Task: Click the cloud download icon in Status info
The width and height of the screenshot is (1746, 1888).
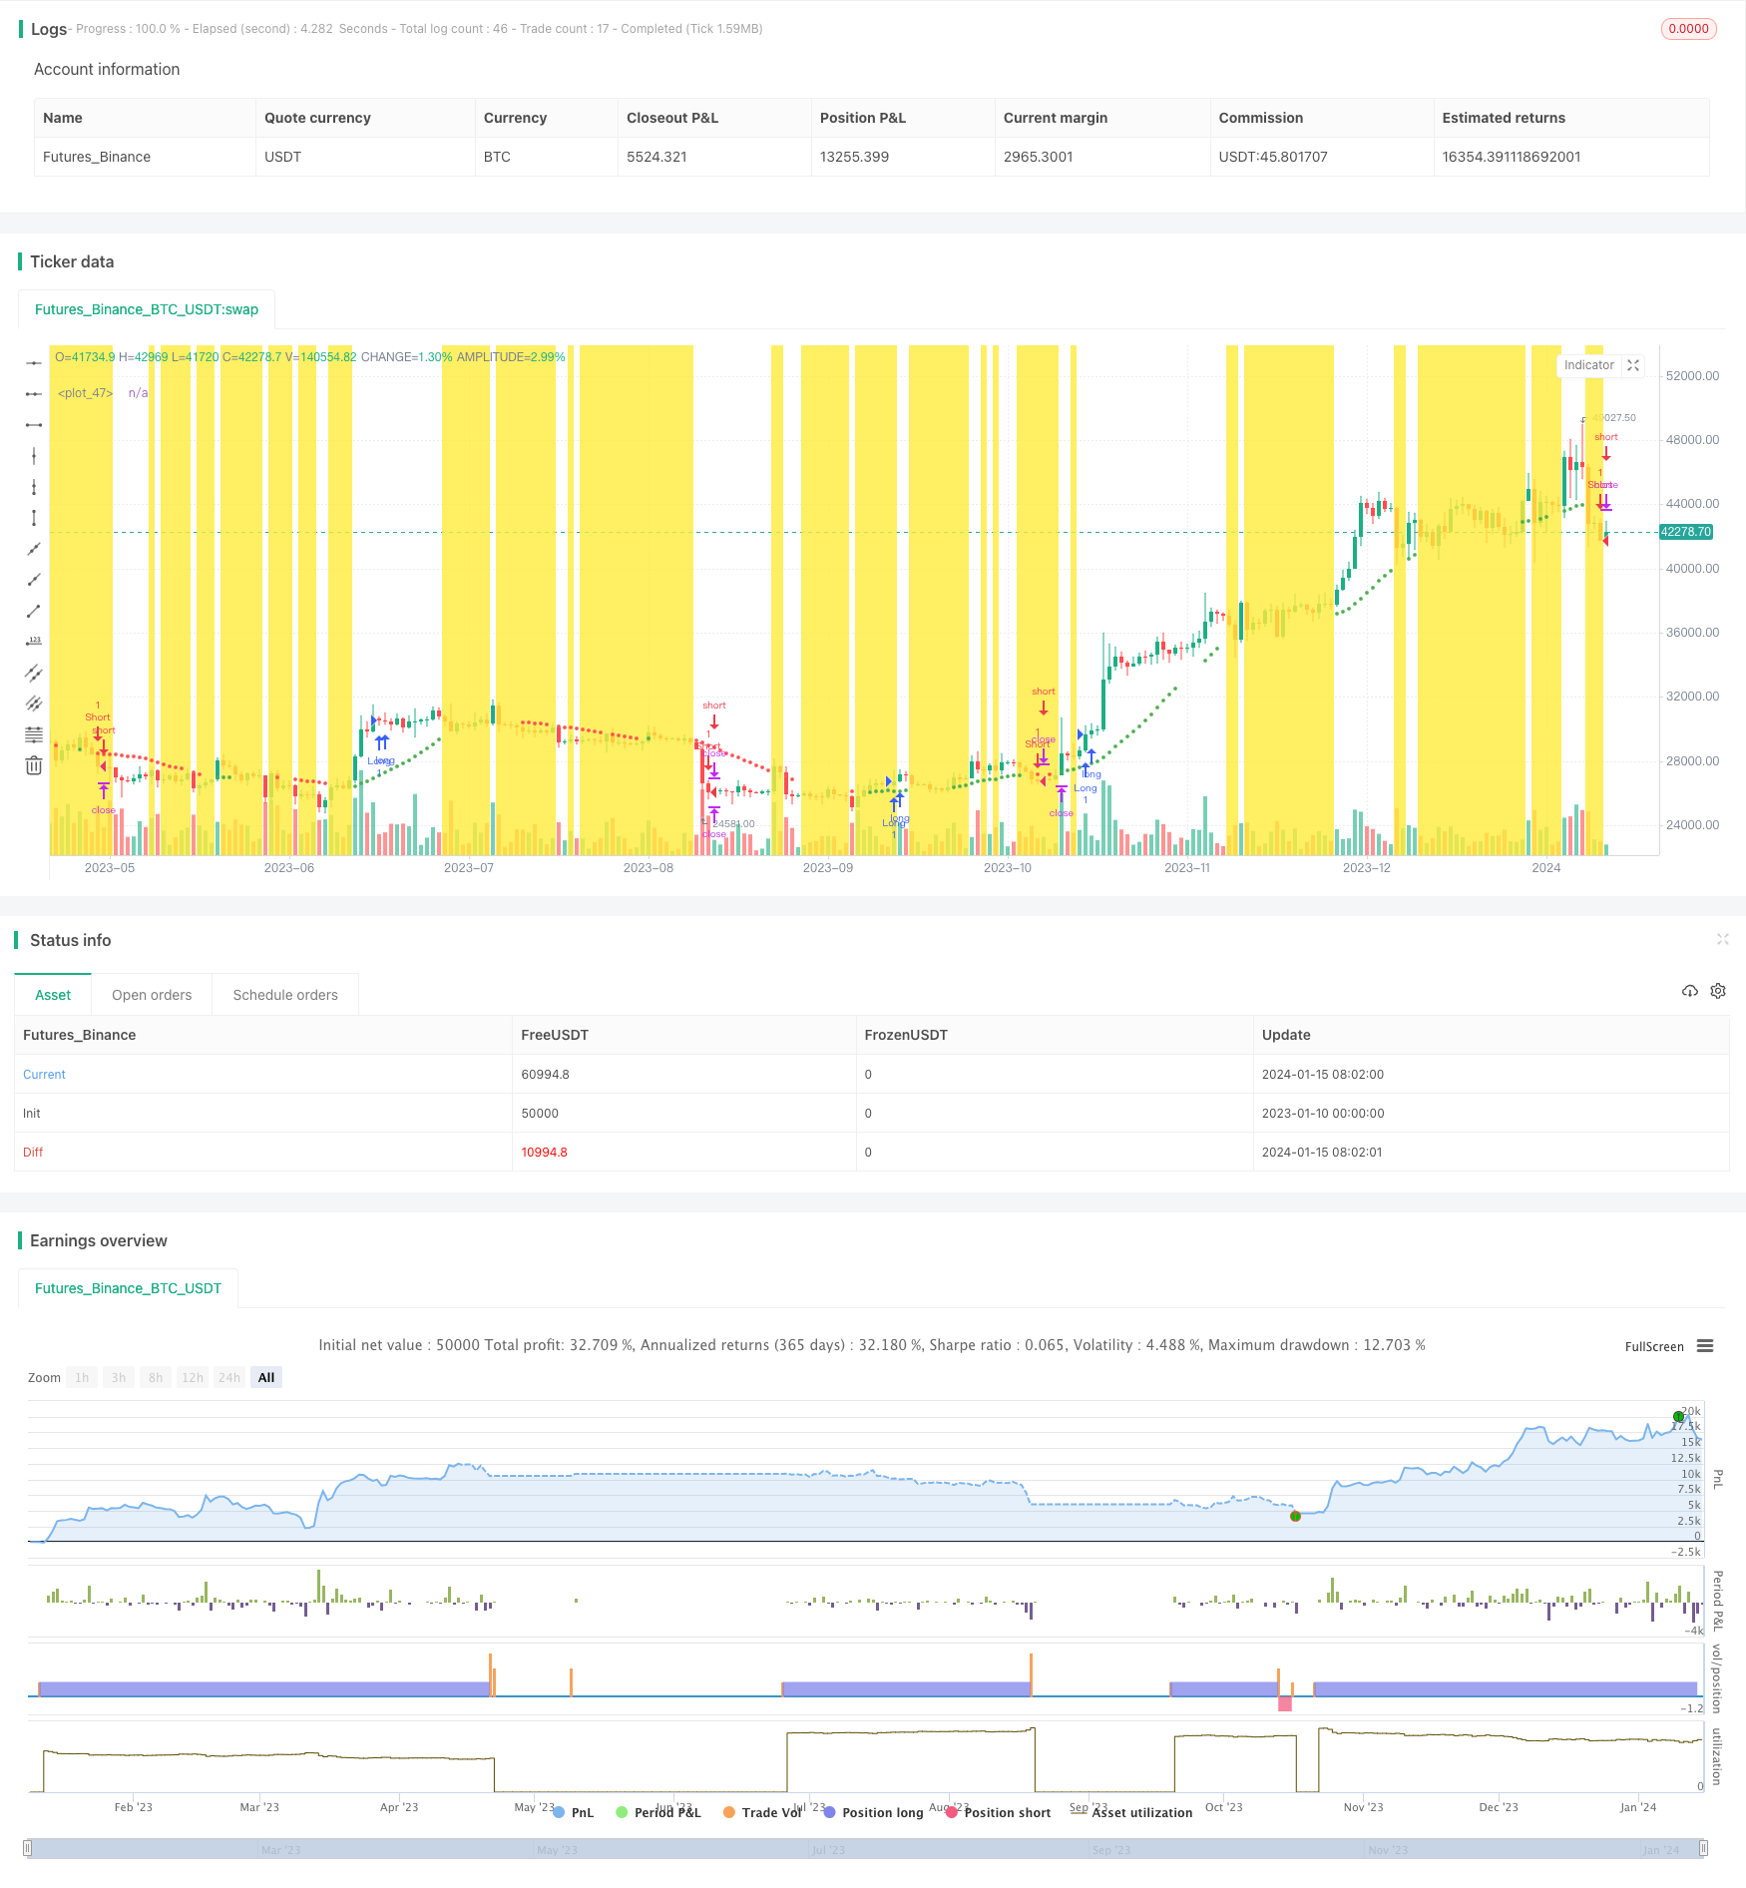Action: 1689,991
